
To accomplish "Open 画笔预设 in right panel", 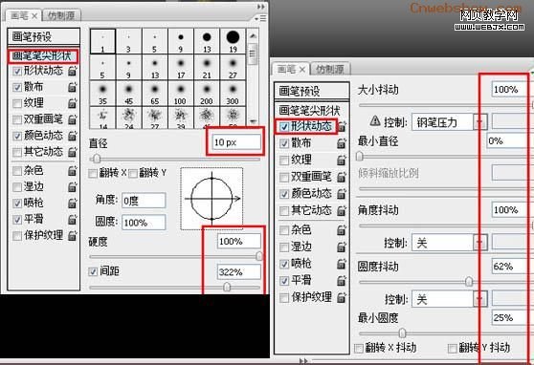I will 312,91.
